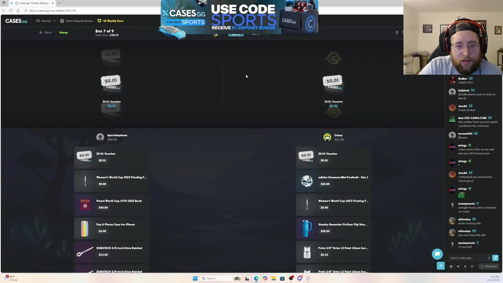
Task: Click the Sportslaydown player name
Action: point(117,135)
